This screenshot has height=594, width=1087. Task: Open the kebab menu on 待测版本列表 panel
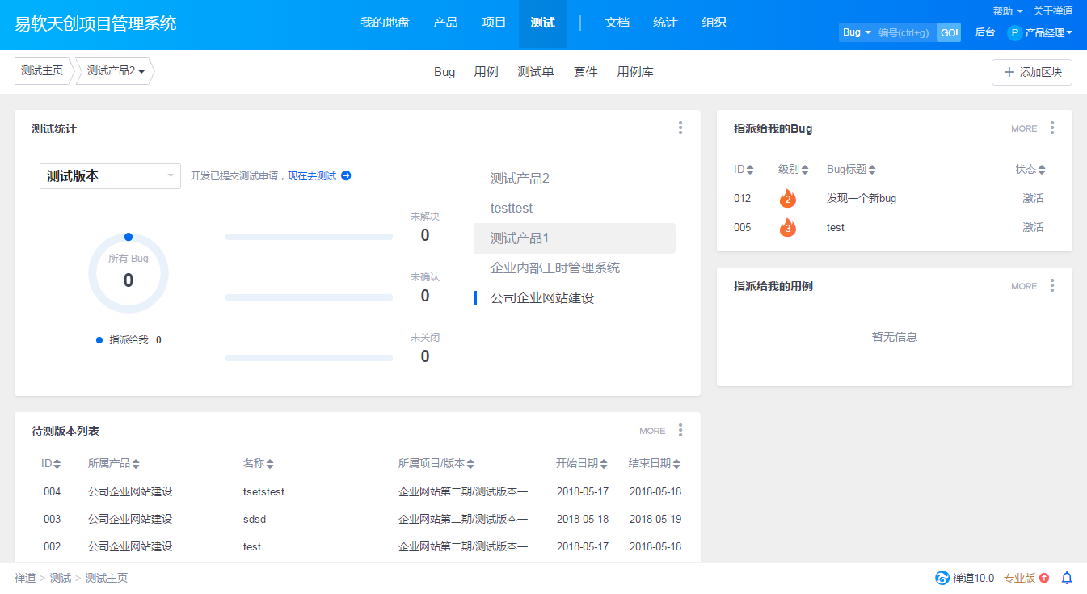click(680, 431)
